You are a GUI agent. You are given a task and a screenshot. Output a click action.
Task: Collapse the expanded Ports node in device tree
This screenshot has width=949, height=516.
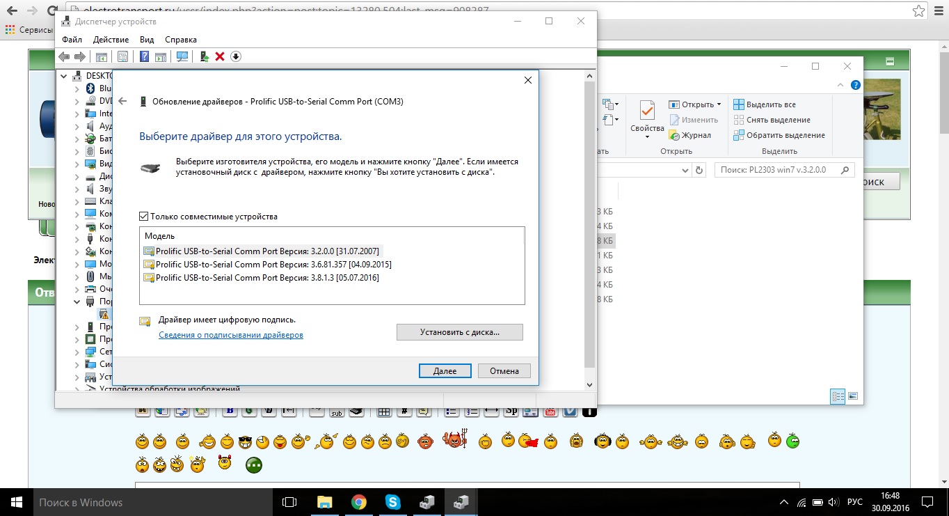pyautogui.click(x=77, y=302)
